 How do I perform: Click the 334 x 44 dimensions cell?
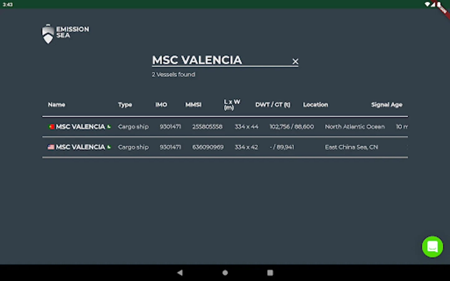[247, 126]
